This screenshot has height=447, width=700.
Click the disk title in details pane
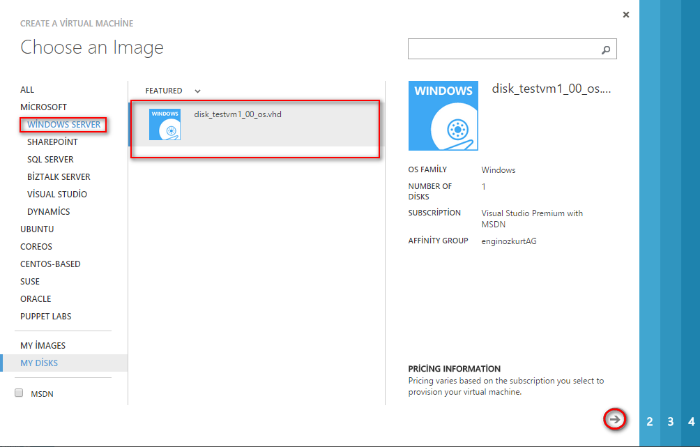tap(551, 89)
